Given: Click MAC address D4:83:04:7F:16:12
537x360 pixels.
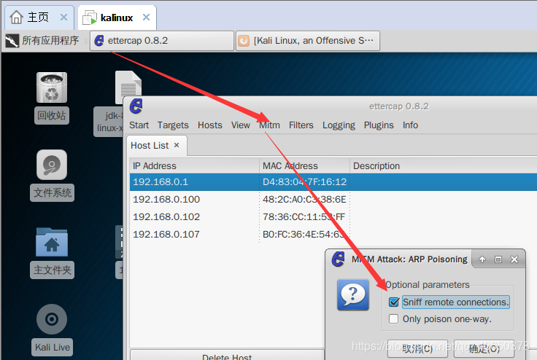Looking at the screenshot, I should [304, 181].
